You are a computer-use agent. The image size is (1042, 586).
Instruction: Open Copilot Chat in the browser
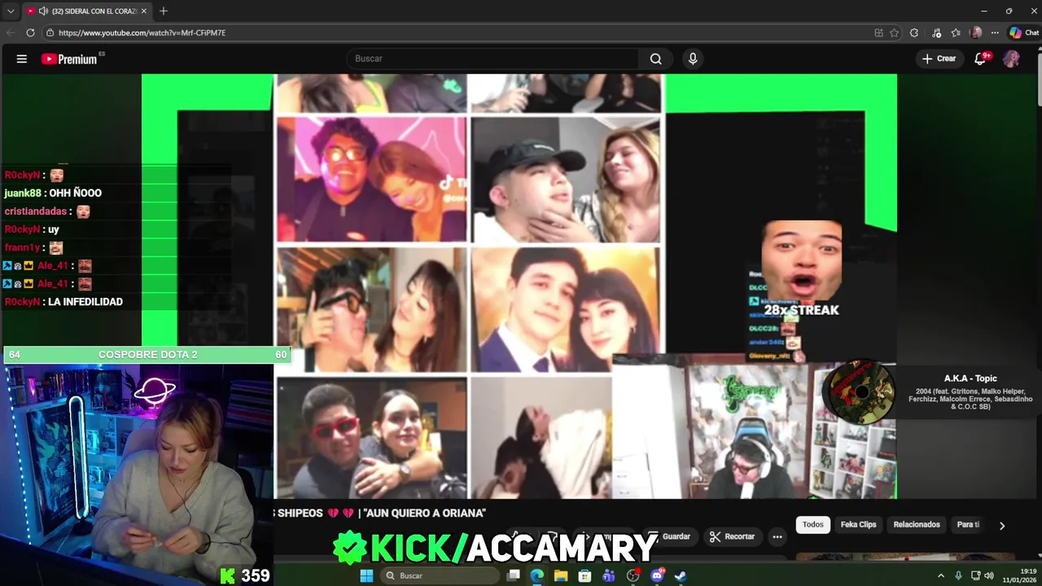click(1024, 33)
